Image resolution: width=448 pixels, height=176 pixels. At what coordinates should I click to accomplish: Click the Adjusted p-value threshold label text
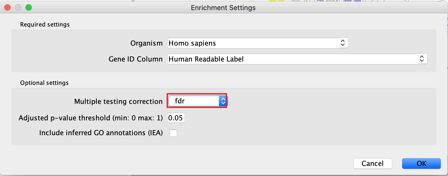[90, 118]
